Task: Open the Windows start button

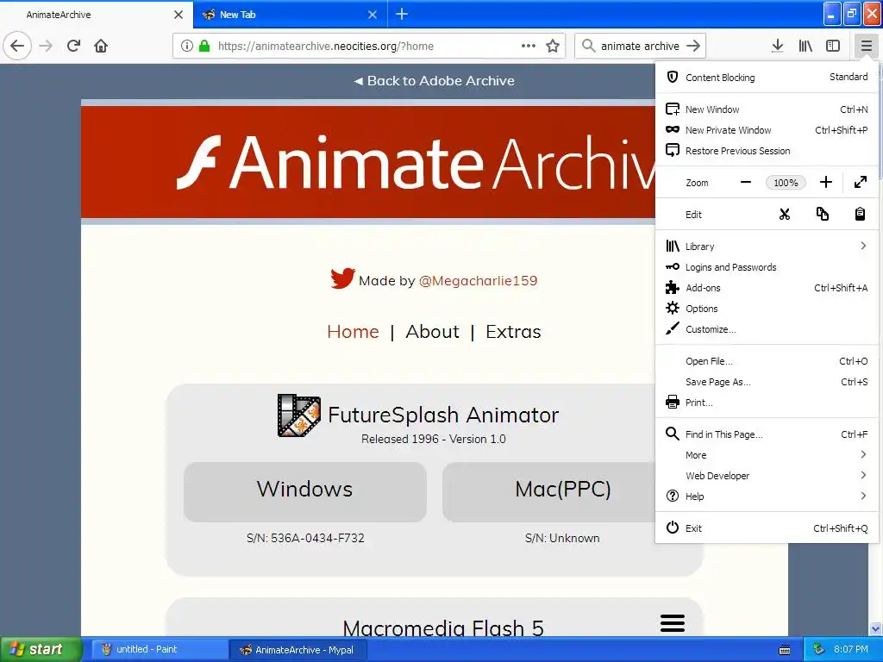Action: (41, 649)
